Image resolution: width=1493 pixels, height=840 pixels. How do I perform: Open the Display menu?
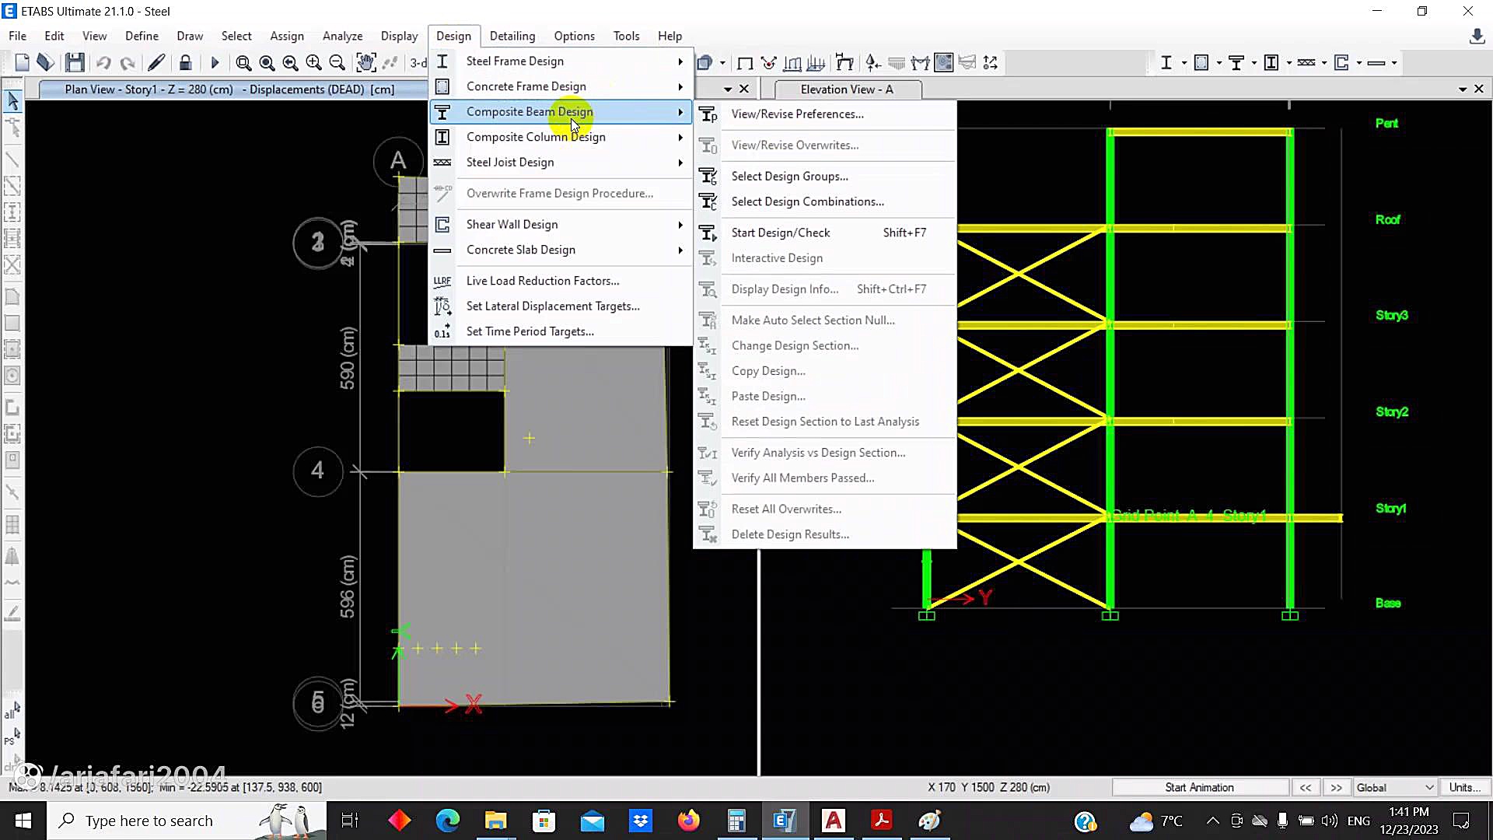399,36
